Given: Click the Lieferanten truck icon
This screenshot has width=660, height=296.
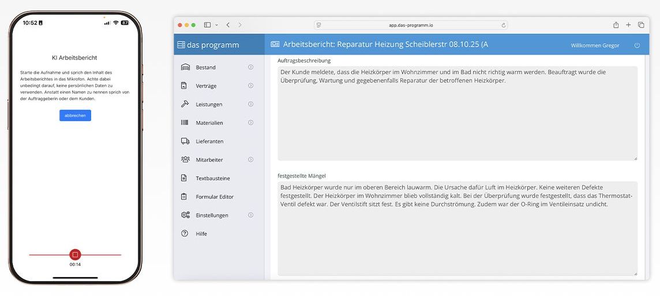Looking at the screenshot, I should [185, 141].
